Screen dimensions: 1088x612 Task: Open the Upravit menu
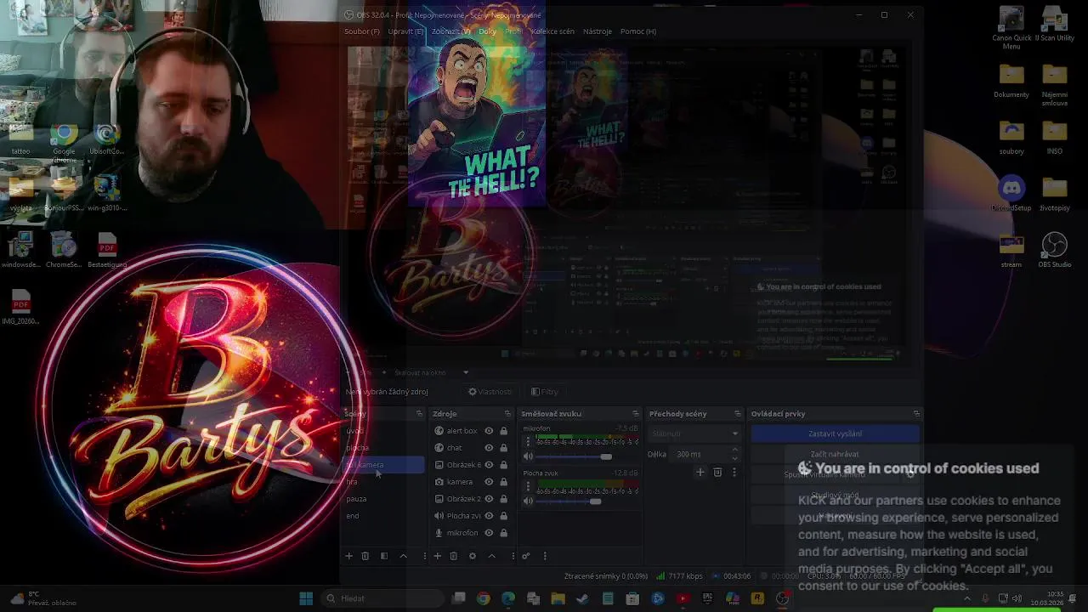pos(405,31)
